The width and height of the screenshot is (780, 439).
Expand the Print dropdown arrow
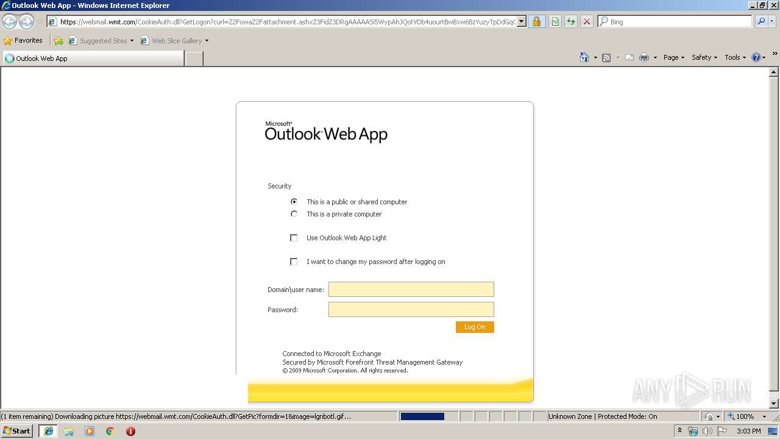click(x=655, y=58)
